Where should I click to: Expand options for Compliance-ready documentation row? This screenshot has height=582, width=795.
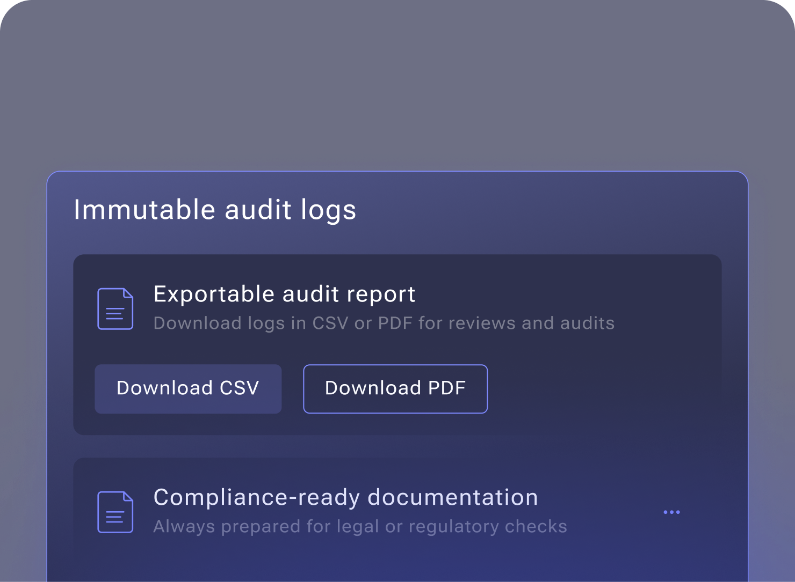(x=671, y=512)
